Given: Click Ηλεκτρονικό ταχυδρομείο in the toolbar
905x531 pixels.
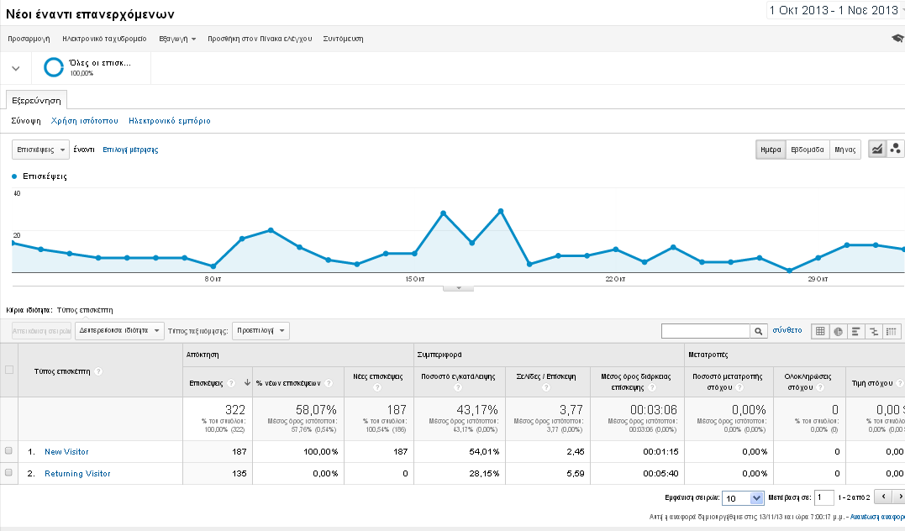Looking at the screenshot, I should [x=104, y=39].
